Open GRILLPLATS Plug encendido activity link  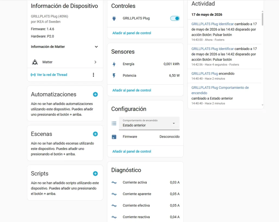click(205, 74)
